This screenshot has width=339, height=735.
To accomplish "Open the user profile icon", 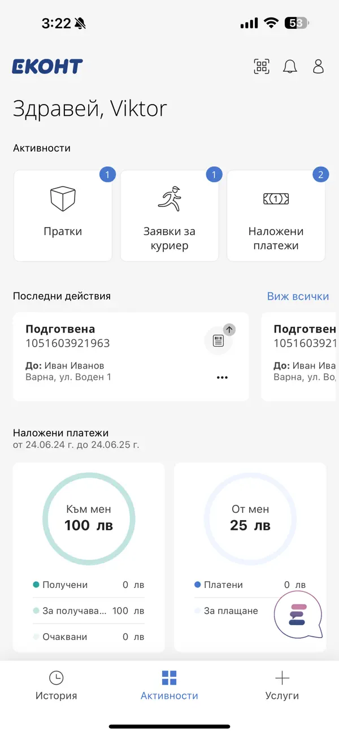I will (318, 67).
